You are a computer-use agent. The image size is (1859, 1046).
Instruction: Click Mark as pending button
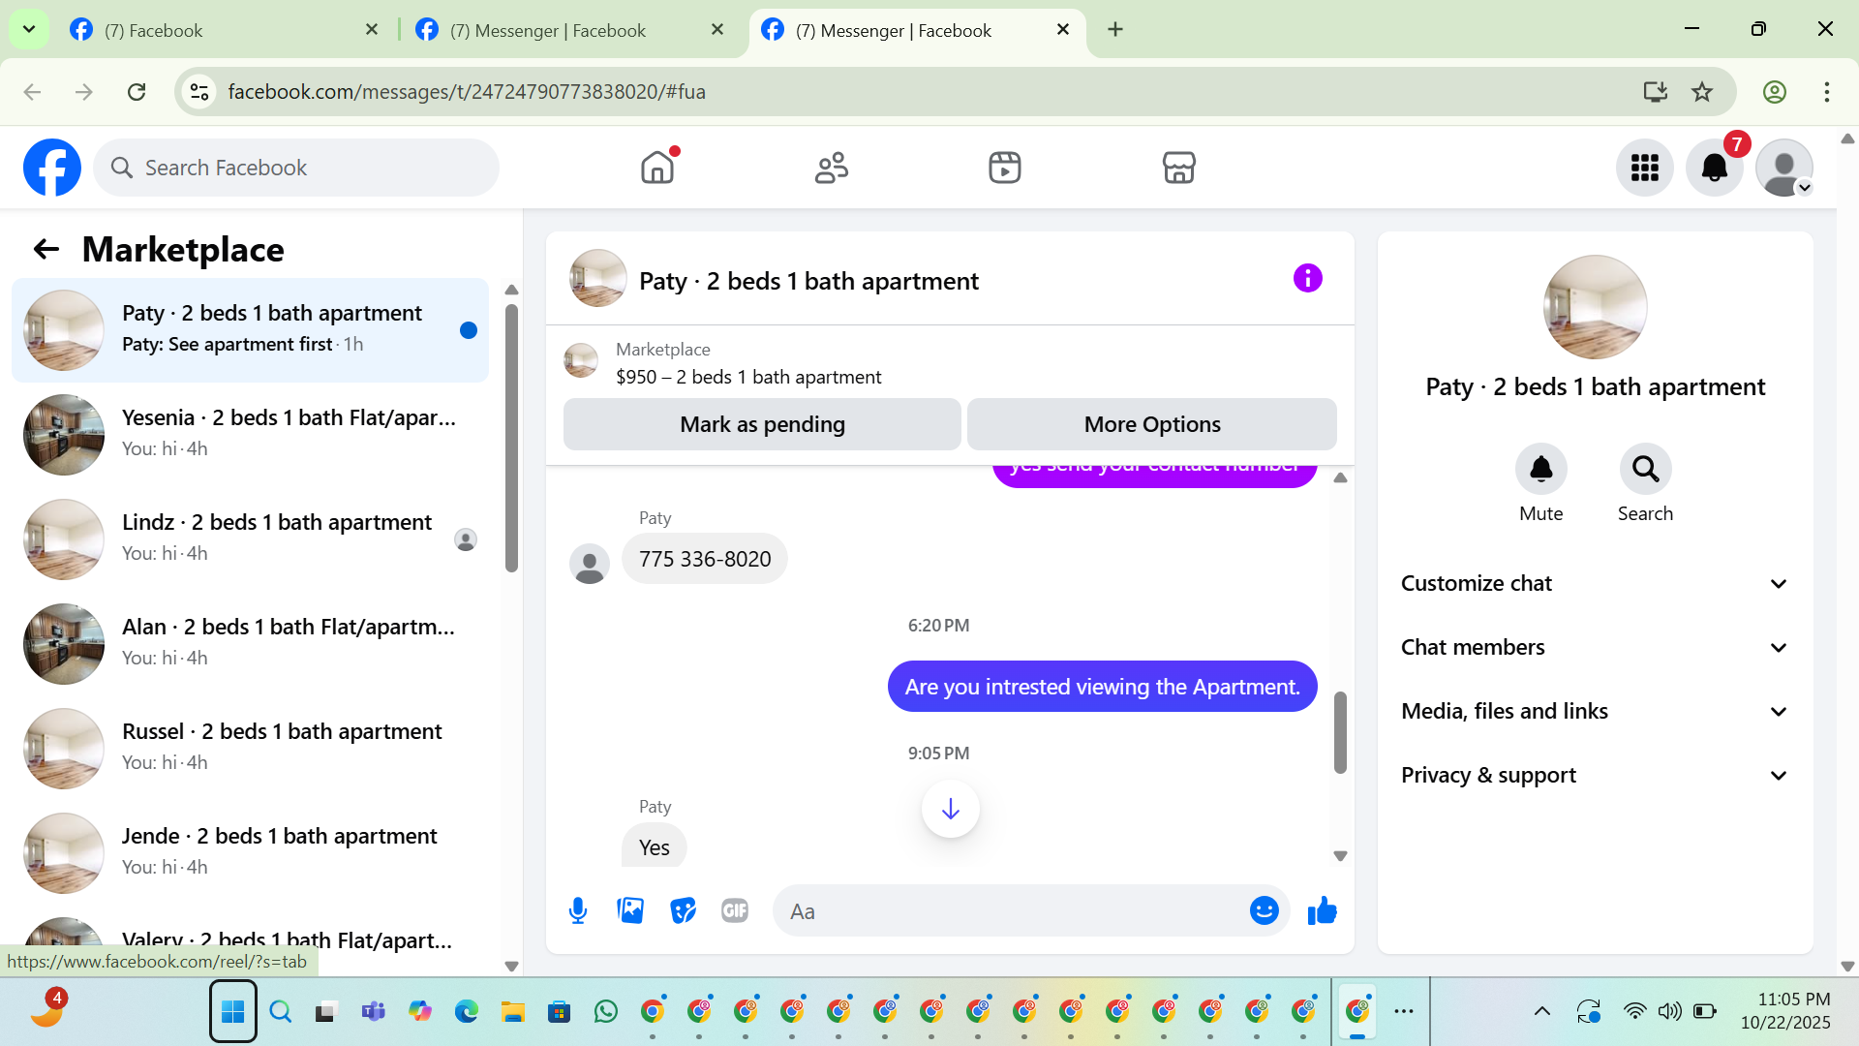[762, 424]
